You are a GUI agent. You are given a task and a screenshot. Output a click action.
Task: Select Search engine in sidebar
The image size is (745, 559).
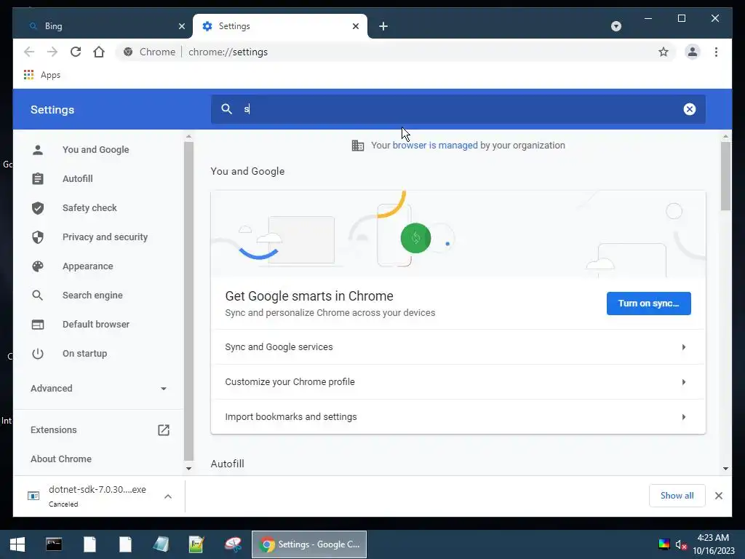click(92, 296)
